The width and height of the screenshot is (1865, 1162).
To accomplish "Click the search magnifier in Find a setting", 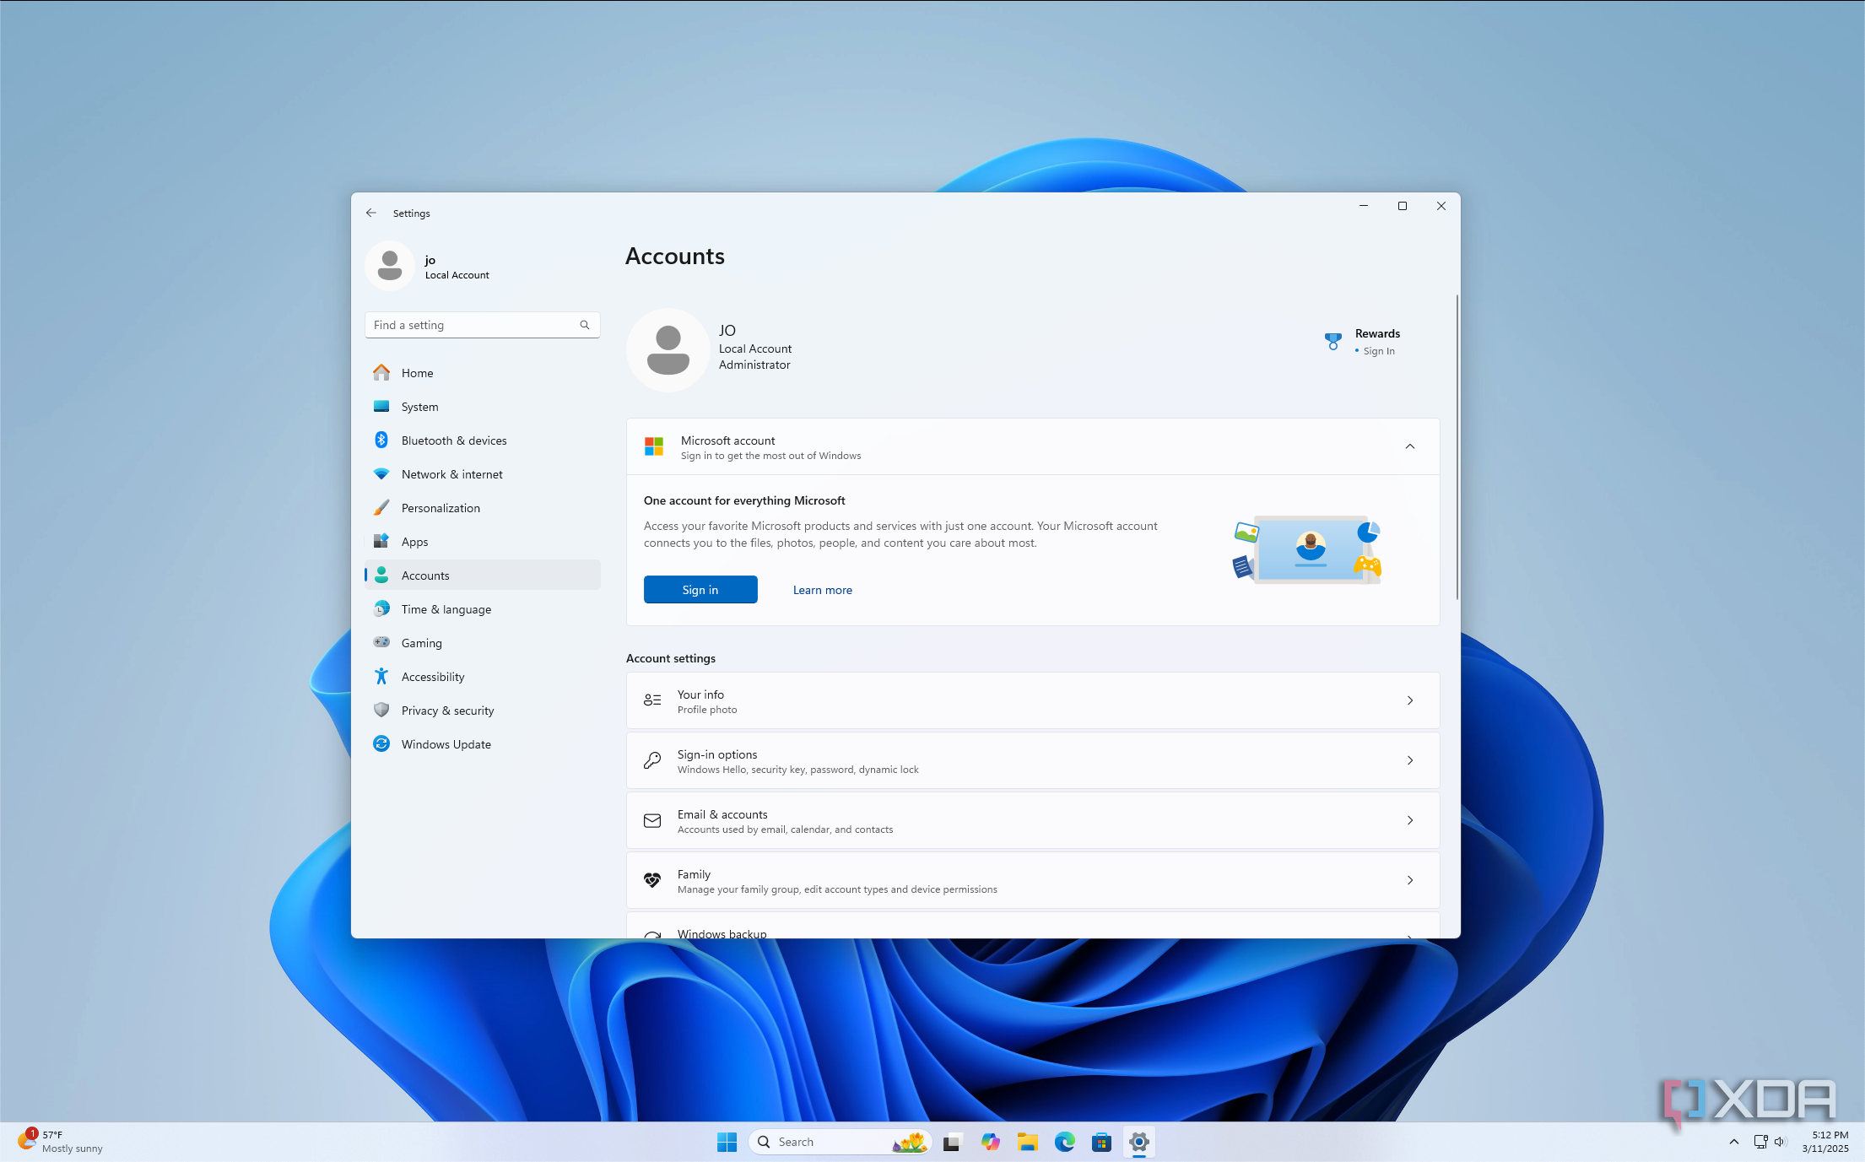I will pyautogui.click(x=584, y=325).
